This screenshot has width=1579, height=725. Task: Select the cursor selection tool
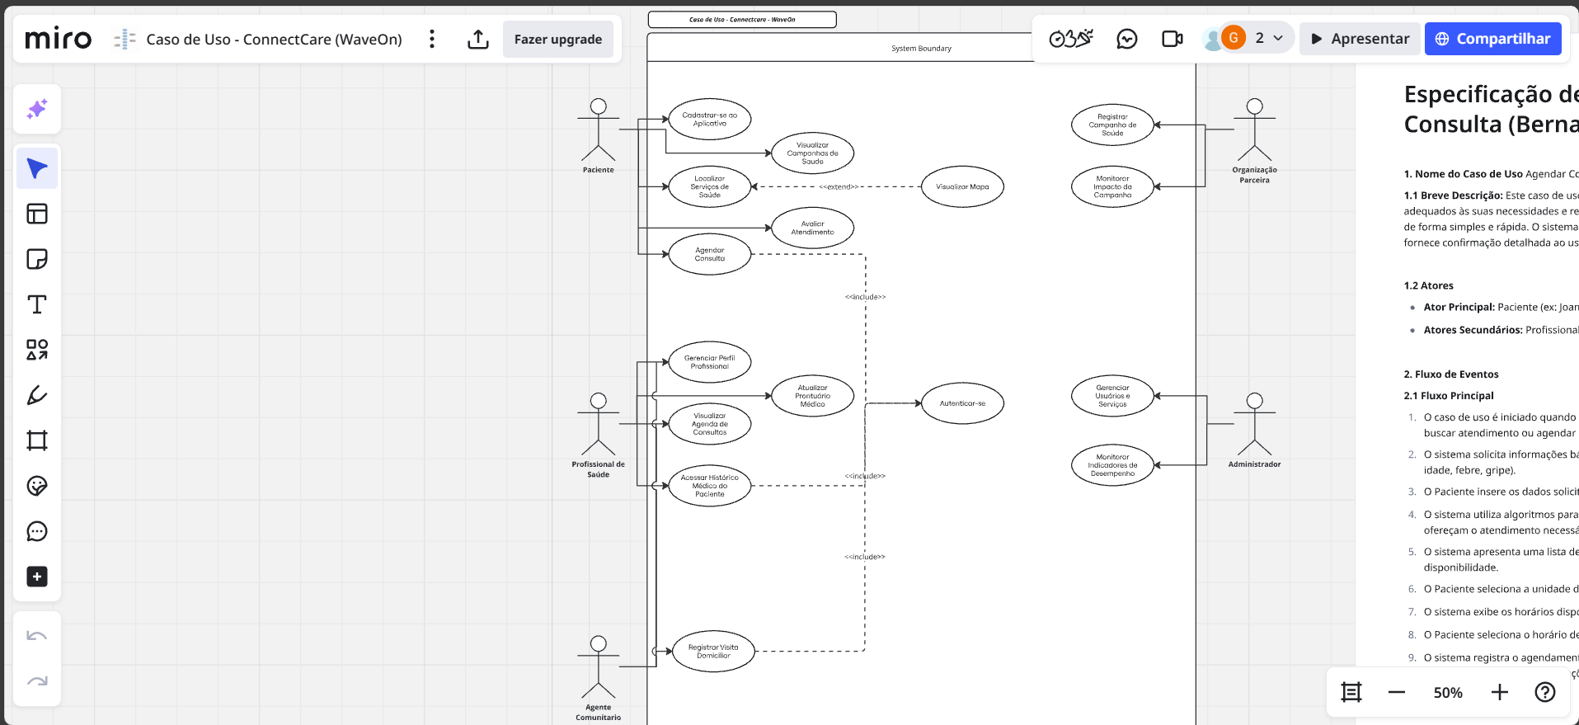click(x=37, y=168)
